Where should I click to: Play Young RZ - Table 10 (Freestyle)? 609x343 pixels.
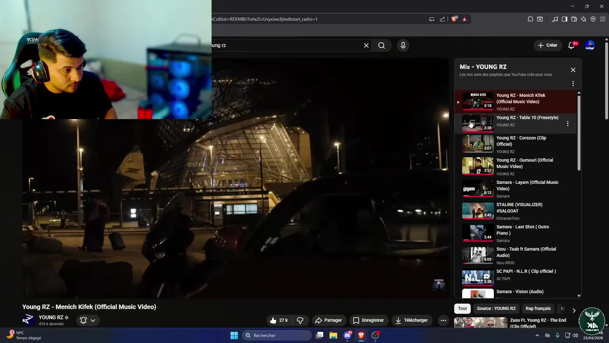click(x=516, y=123)
